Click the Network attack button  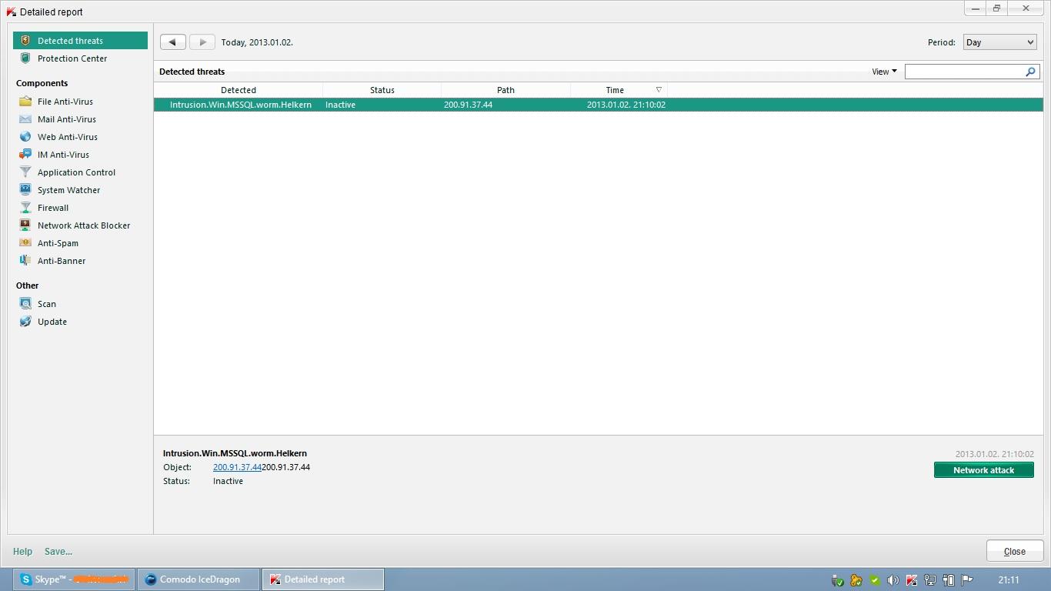[x=983, y=470]
